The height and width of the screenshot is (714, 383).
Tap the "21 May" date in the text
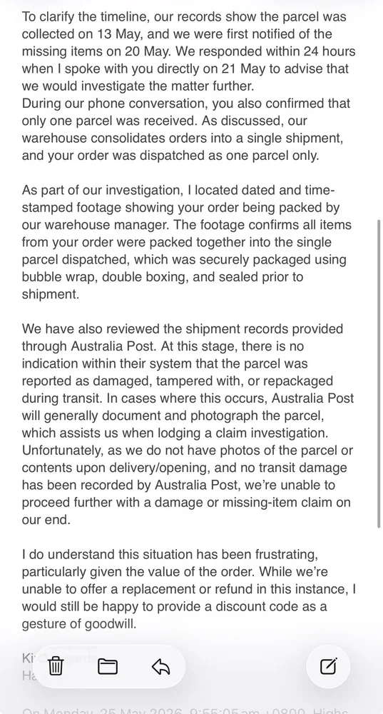pos(239,69)
